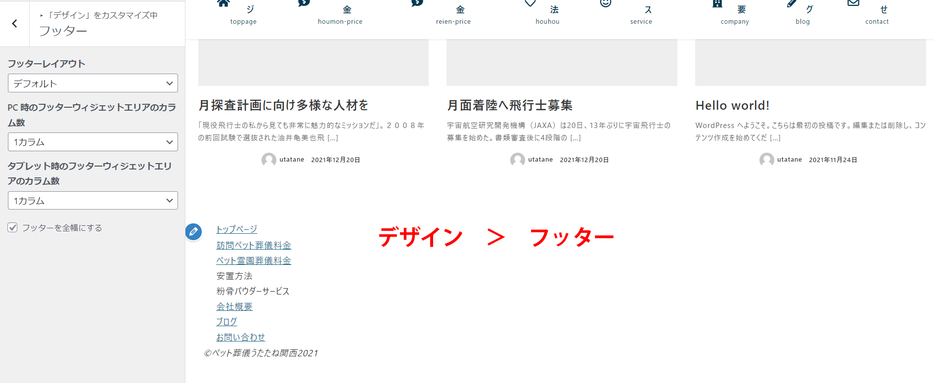
Task: Click the envelope icon above contact
Action: tap(853, 3)
